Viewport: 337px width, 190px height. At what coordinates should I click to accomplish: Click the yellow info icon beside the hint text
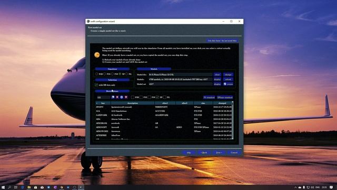[97, 55]
